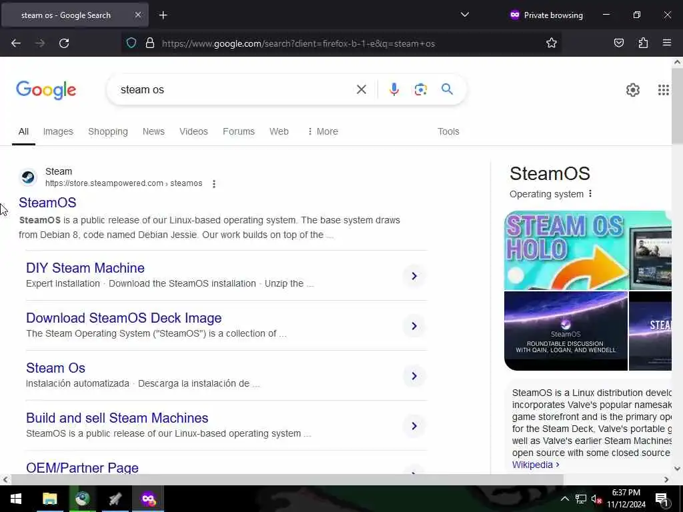Open a new browser tab
683x512 pixels.
pos(163,15)
